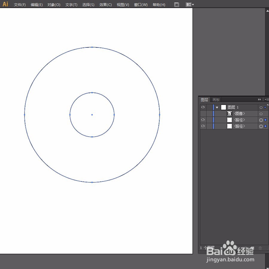Toggle lock box for upper <路径> row
Viewport: 269px width, 269px height.
(210, 120)
